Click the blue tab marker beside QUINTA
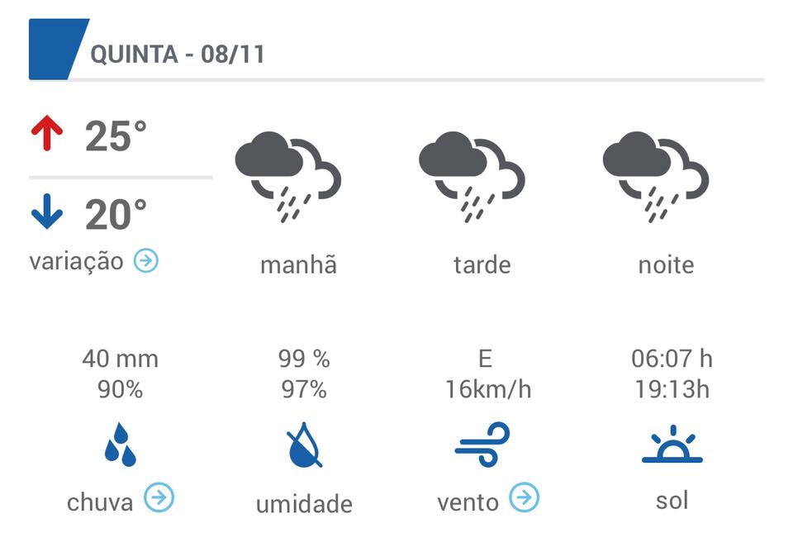This screenshot has height=547, width=793. click(59, 49)
